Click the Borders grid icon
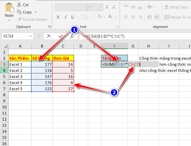This screenshot has height=146, width=191. pyautogui.click(x=86, y=17)
